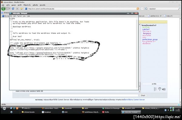Click the define('WP_USE_THEMES', true); line
Image resolution: width=182 pixels, height=120 pixels.
[x=25, y=40]
